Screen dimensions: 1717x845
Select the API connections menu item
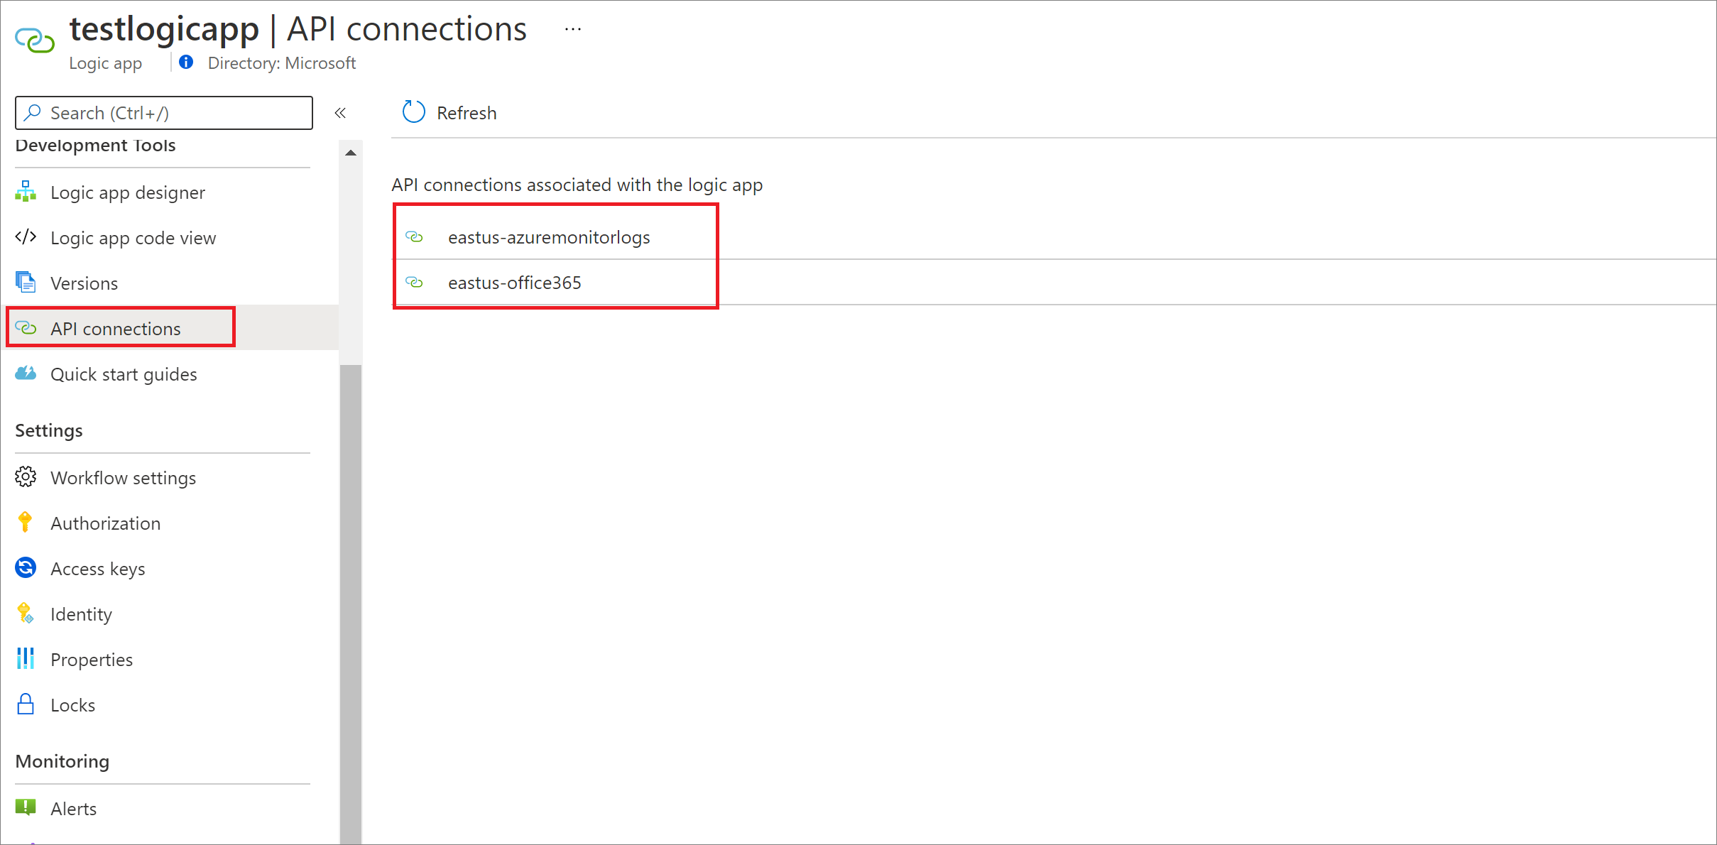[x=116, y=328]
